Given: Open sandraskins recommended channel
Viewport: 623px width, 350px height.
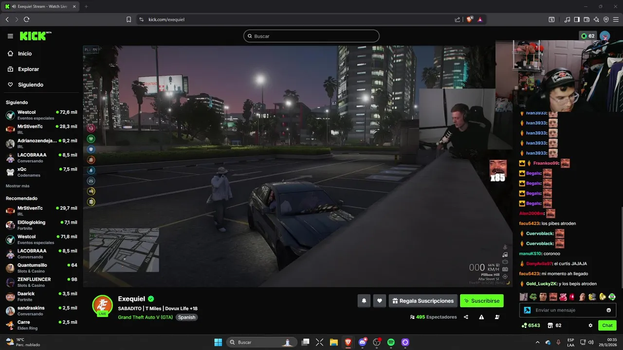Looking at the screenshot, I should pyautogui.click(x=41, y=310).
